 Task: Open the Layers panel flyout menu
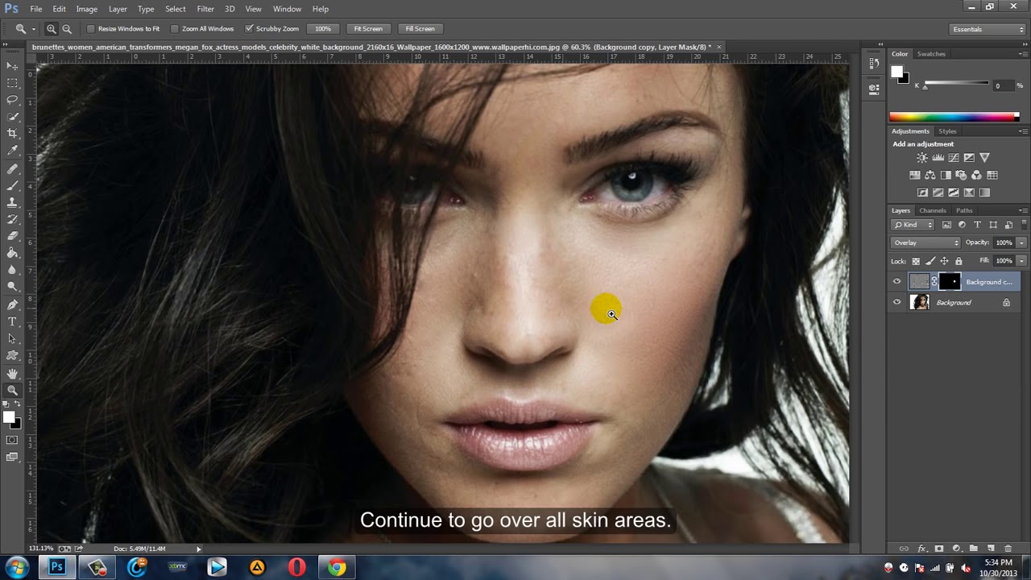tap(1023, 211)
